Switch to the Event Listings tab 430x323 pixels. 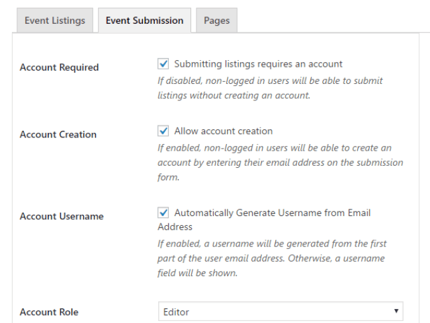[x=55, y=20]
